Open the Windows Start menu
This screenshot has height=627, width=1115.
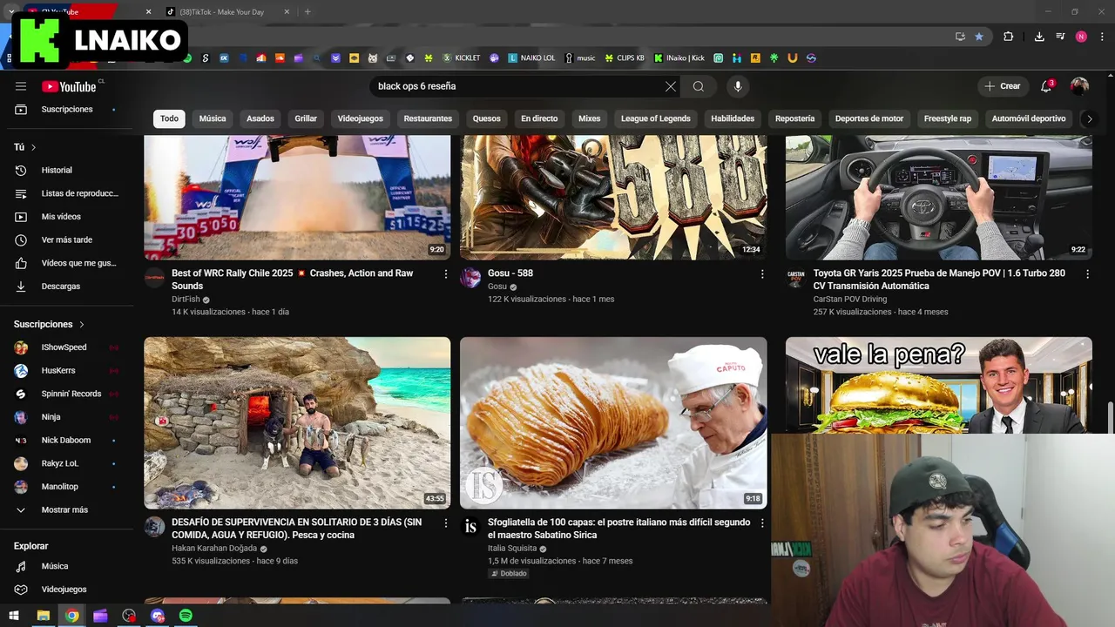tap(14, 616)
